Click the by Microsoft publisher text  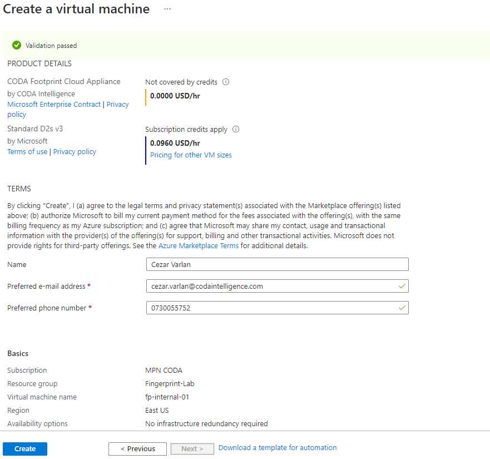click(x=27, y=141)
